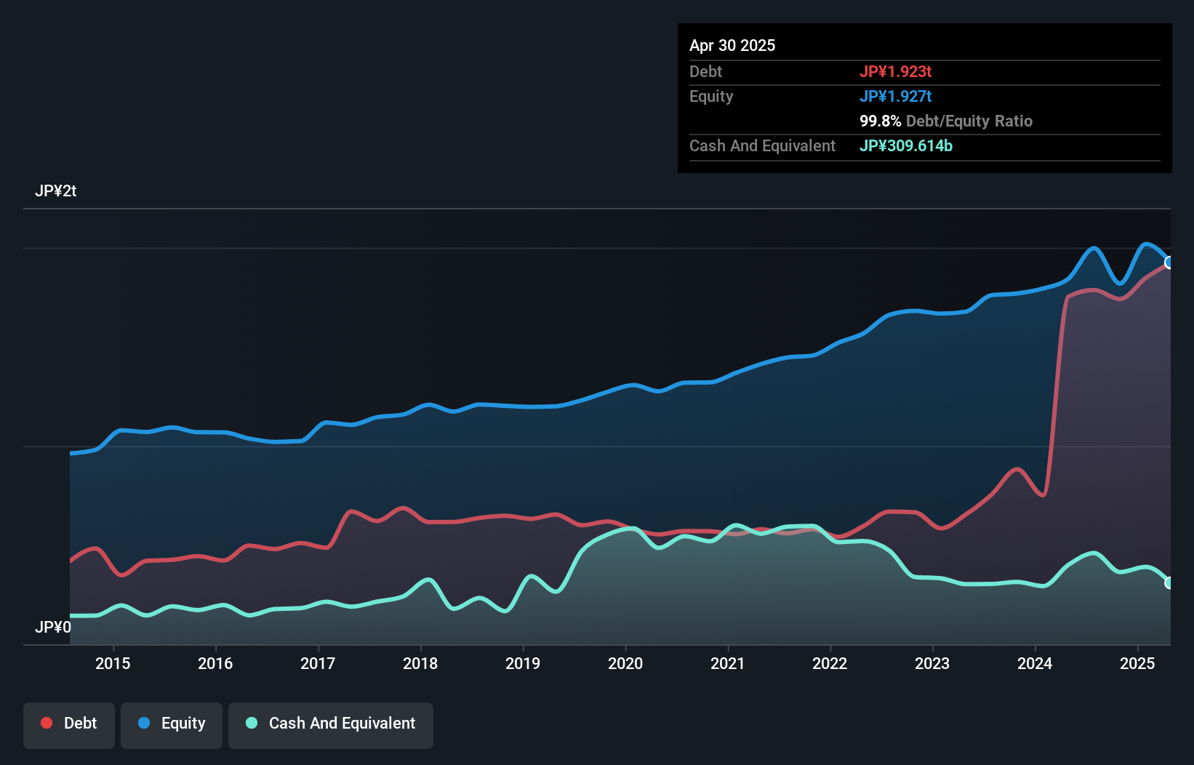This screenshot has height=765, width=1194.
Task: Select the Equity end-point marker on the chart
Action: (1169, 263)
